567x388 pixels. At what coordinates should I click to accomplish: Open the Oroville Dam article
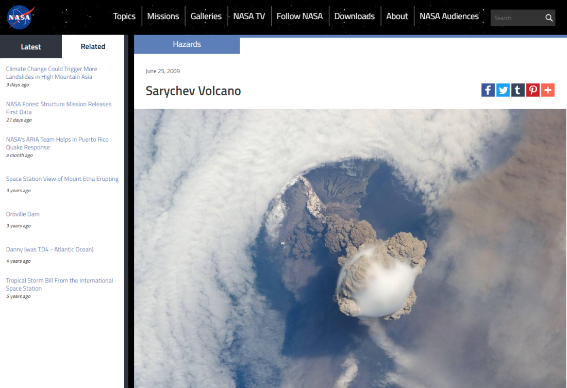click(23, 214)
